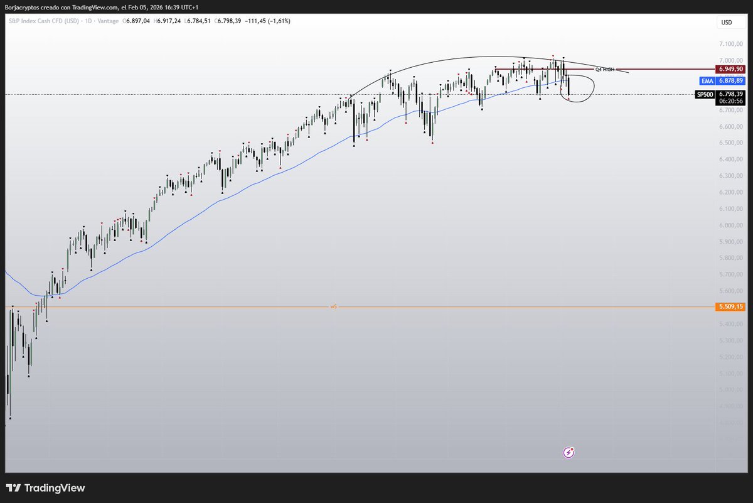
Task: Select the SP500 symbol label
Action: (705, 94)
